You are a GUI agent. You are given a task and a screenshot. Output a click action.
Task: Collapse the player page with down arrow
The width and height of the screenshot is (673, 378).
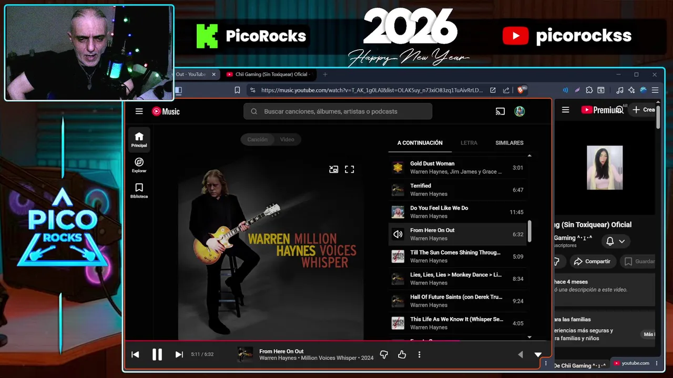(538, 354)
